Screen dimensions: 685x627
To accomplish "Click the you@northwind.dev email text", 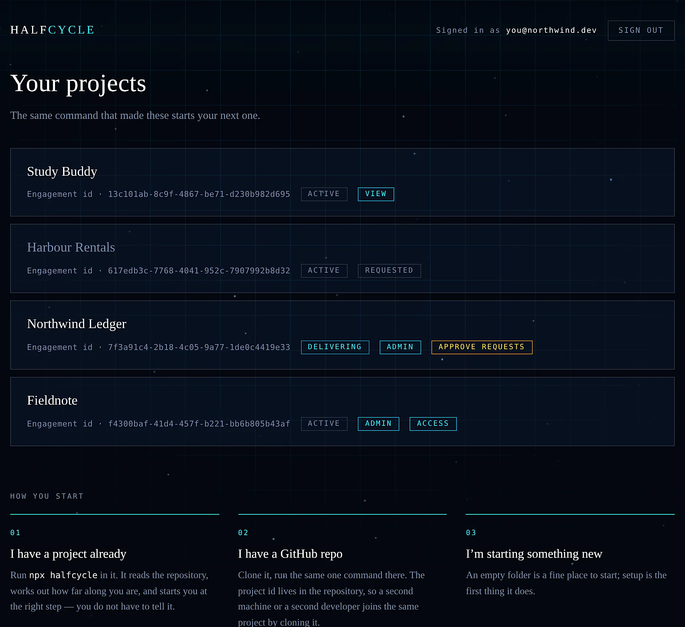I will click(x=551, y=30).
